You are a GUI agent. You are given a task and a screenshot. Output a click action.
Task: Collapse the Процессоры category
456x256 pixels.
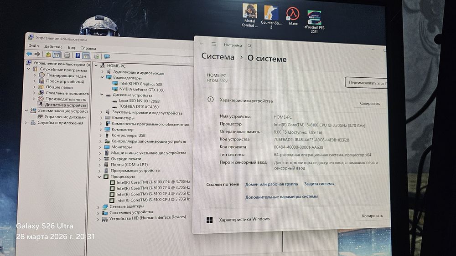(99, 176)
